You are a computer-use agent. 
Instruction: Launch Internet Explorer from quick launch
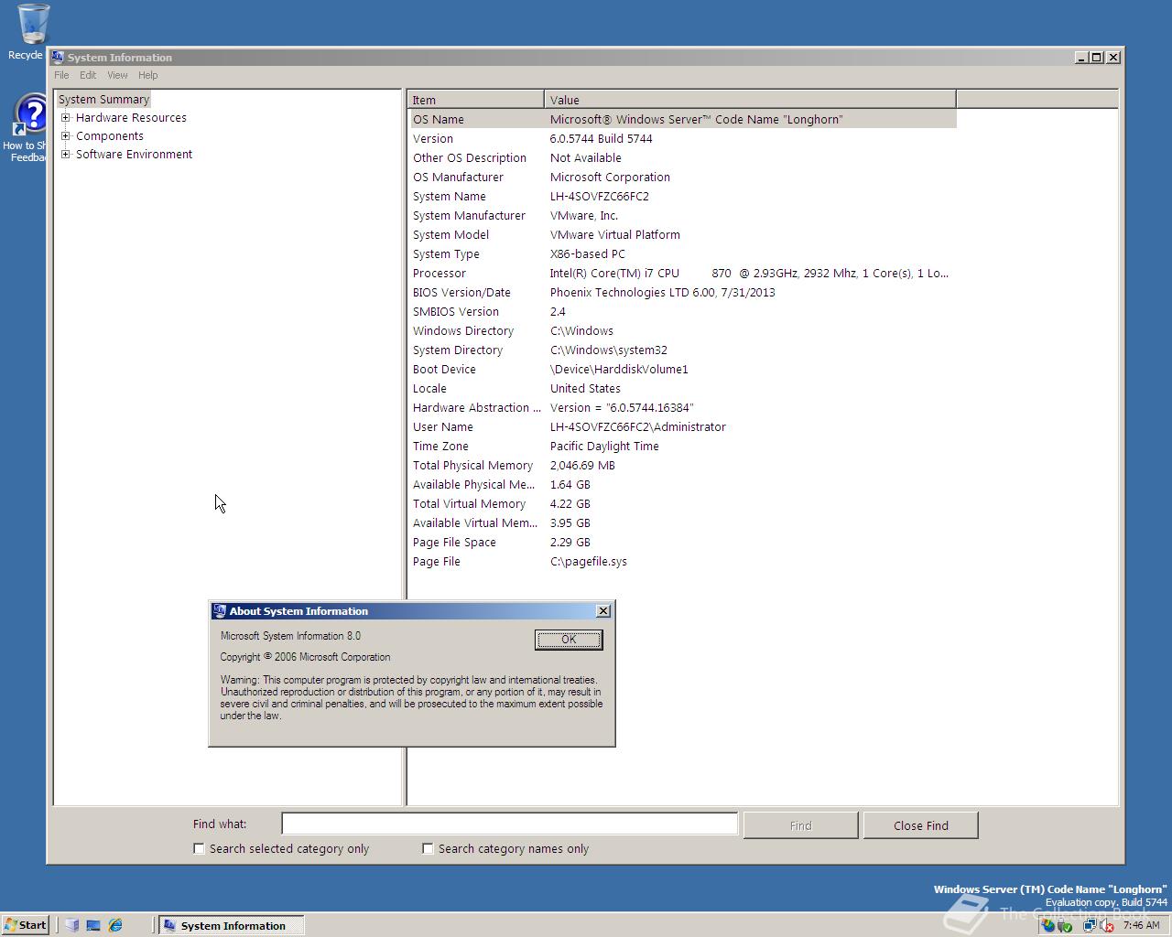pyautogui.click(x=115, y=925)
